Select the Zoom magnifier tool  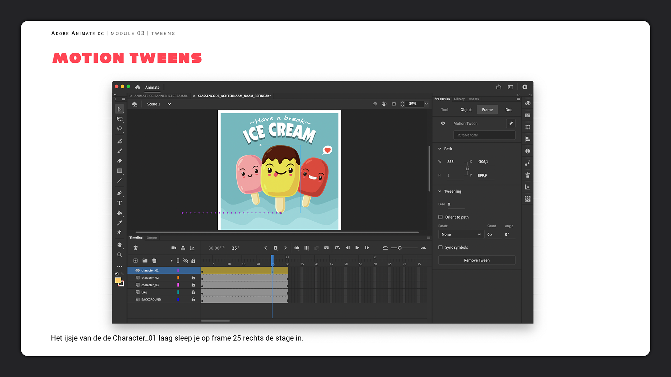point(120,255)
